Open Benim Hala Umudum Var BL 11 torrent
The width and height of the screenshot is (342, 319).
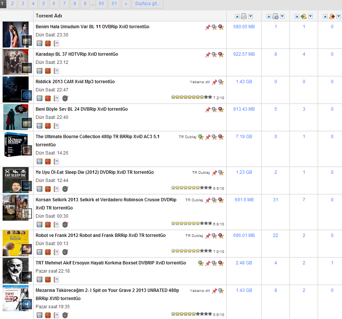tap(92, 27)
